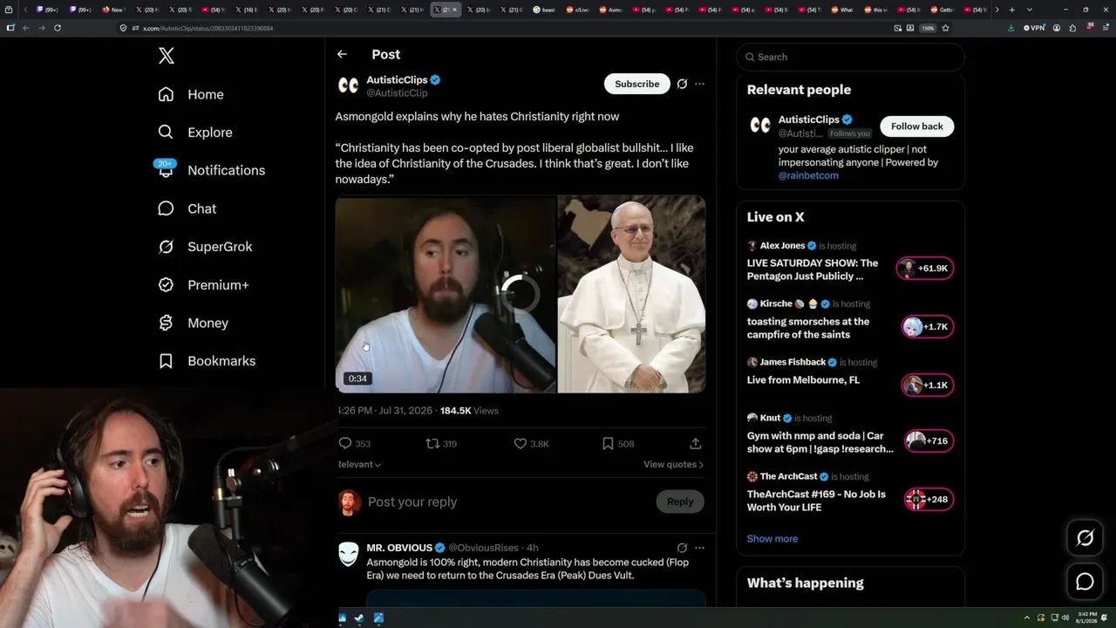Viewport: 1116px width, 628px height.
Task: Like the post with 3.8K likes
Action: 531,444
